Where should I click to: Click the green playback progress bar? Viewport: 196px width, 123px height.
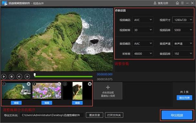(64, 77)
